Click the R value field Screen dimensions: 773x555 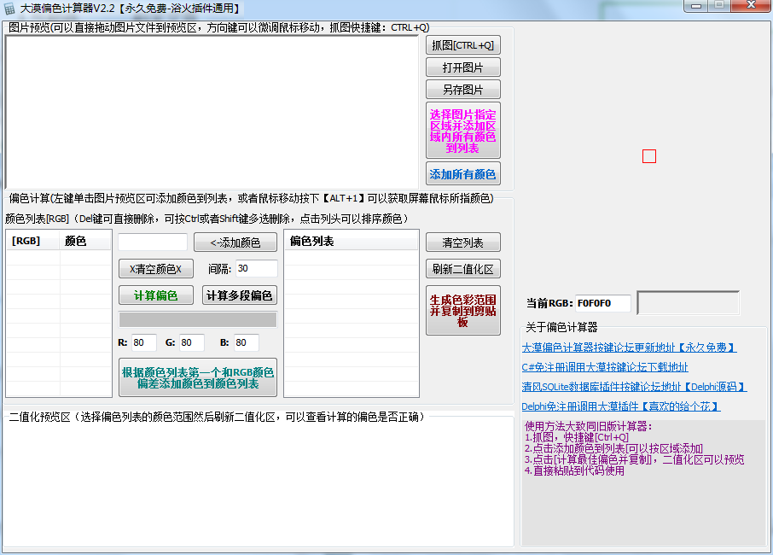point(144,342)
